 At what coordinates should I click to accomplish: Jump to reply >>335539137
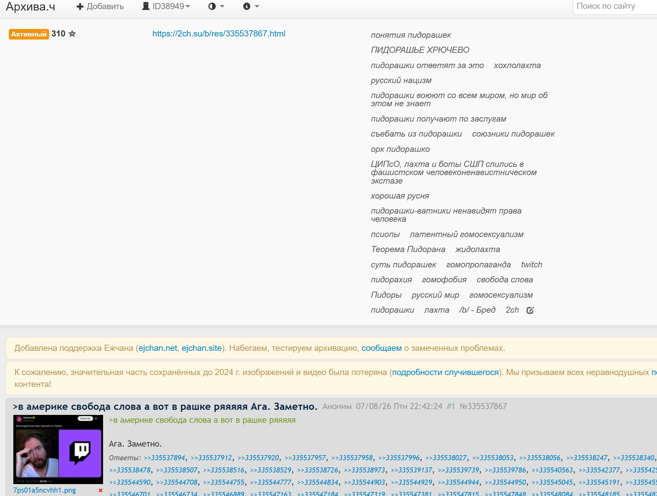pos(412,470)
